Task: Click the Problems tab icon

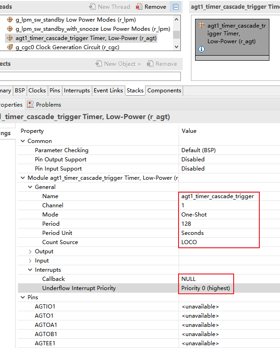Action: [x=30, y=104]
